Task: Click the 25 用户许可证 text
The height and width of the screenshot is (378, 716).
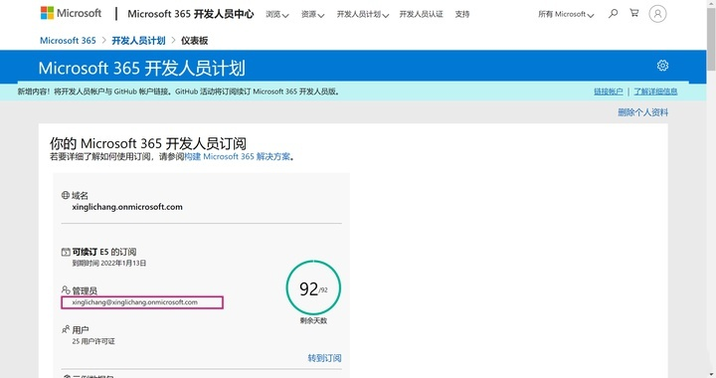Action: (93, 341)
